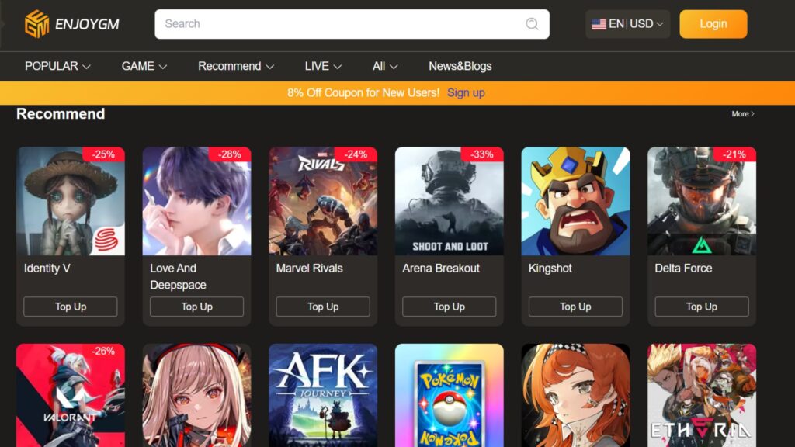Click Sign up in the coupon banner

click(465, 92)
